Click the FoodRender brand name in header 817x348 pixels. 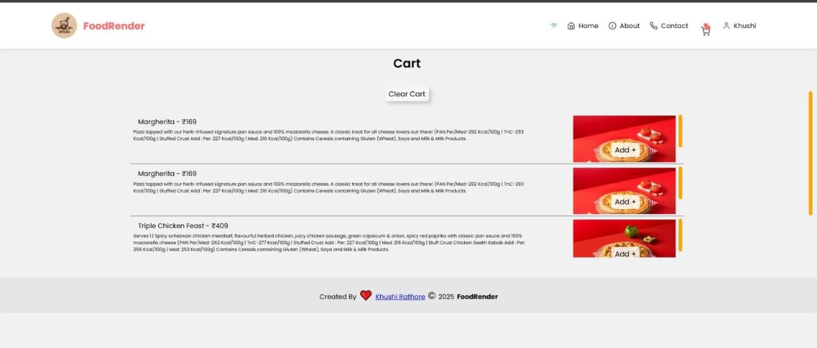pos(114,25)
